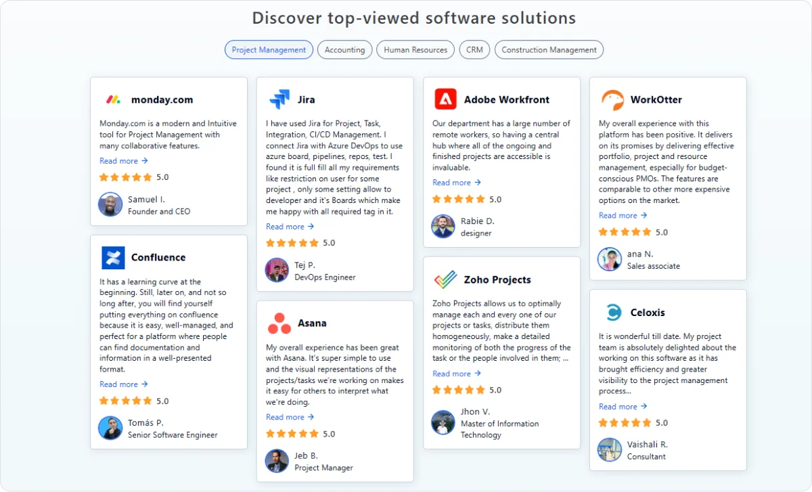Click the reviewer name Tomás P.
This screenshot has height=492, width=812.
pos(145,423)
